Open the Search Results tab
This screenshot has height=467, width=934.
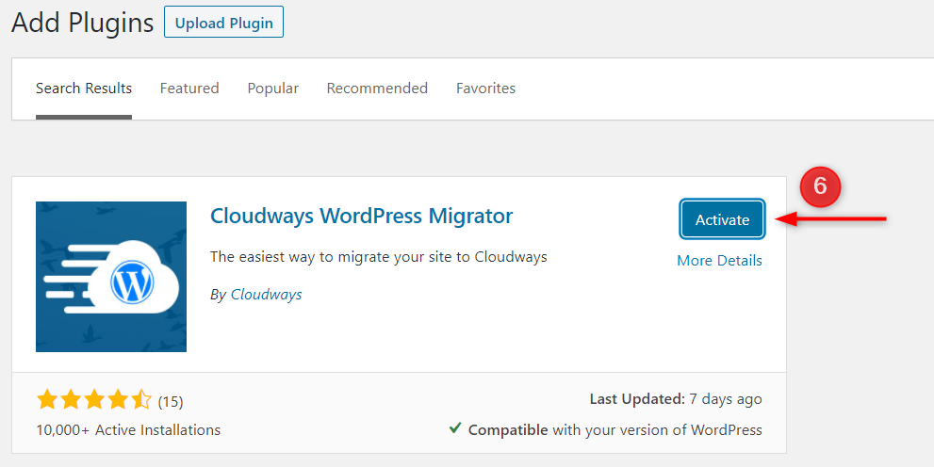coord(83,89)
